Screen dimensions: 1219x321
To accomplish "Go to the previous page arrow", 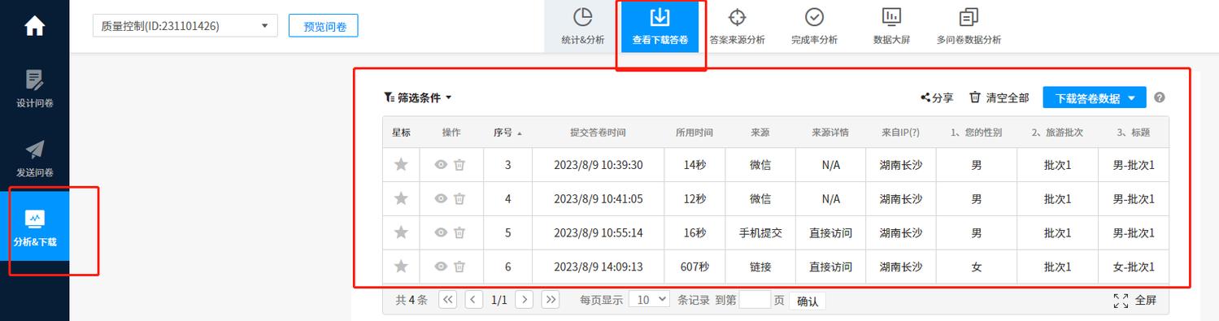I will (x=474, y=300).
